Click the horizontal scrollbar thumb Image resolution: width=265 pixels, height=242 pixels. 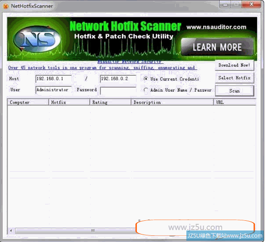click(76, 231)
